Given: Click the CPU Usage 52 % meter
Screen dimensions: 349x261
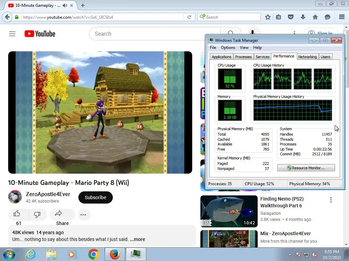Looking at the screenshot, I should (230, 79).
